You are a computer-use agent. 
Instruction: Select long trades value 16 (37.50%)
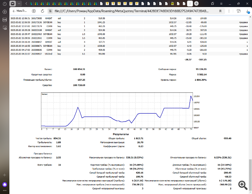(224, 165)
